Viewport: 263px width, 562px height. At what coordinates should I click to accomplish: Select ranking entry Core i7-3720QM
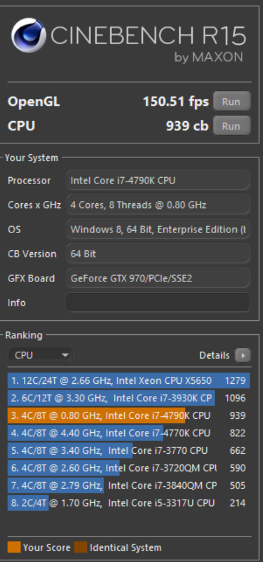129,468
